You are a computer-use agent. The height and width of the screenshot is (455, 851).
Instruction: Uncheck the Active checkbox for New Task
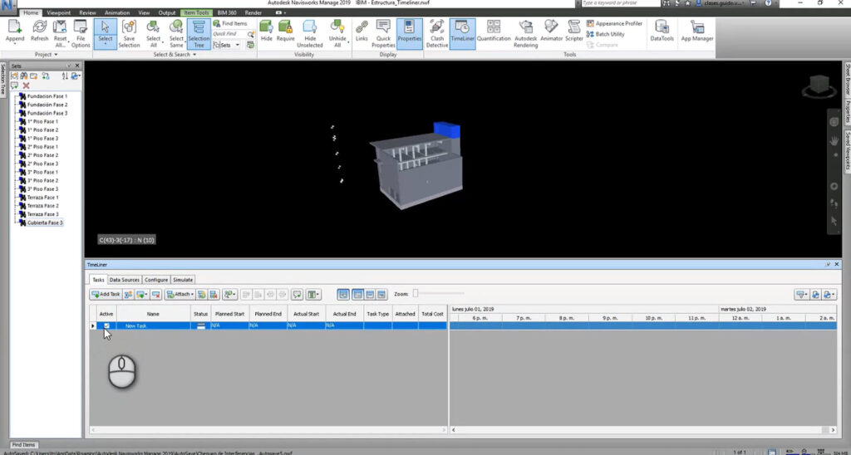106,326
